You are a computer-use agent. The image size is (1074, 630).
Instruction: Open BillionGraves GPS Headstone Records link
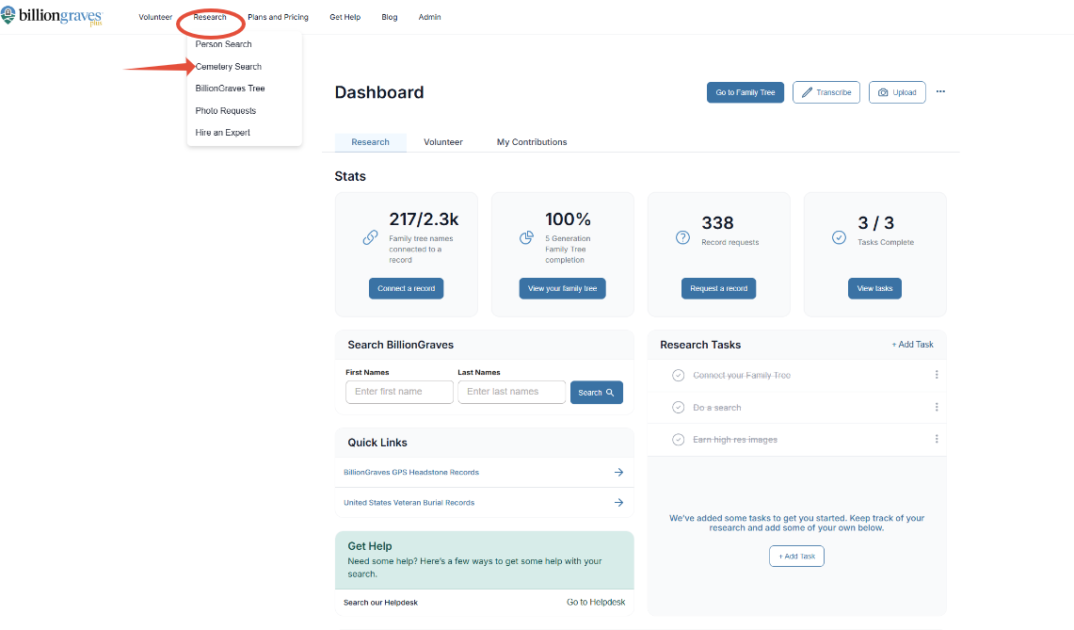click(411, 473)
